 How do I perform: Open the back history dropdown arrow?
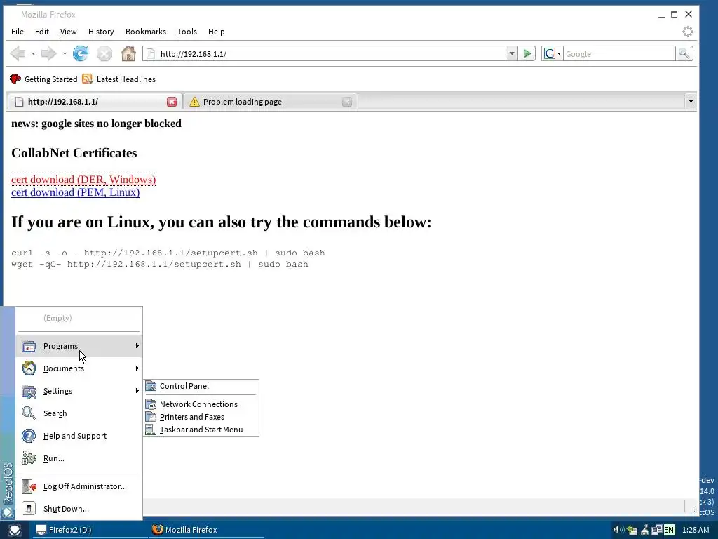click(x=33, y=53)
